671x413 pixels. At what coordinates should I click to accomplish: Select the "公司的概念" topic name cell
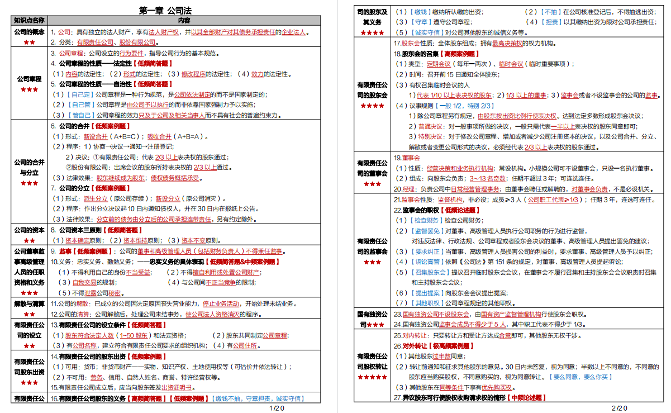30,36
